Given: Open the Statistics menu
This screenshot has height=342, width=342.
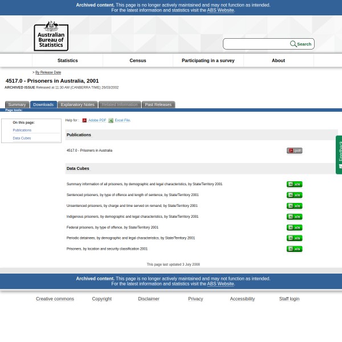Looking at the screenshot, I should point(67,60).
